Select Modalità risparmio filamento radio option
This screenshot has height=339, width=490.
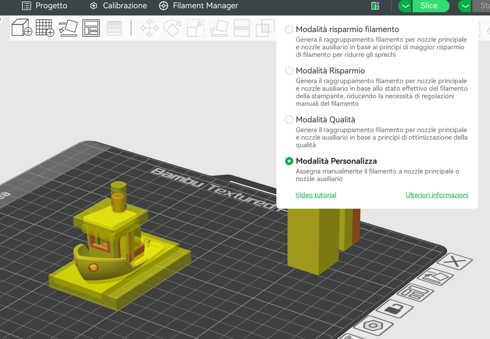tap(289, 29)
